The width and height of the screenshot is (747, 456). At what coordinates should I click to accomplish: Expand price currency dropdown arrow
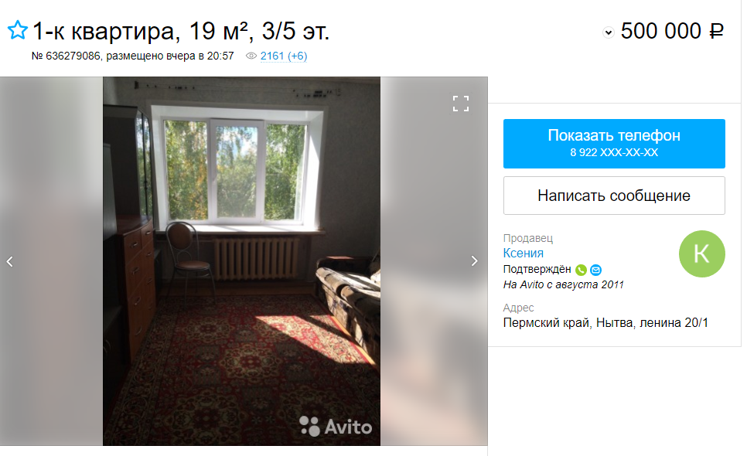(x=609, y=32)
